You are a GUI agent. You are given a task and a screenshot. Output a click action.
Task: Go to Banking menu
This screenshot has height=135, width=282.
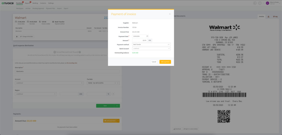35,3
